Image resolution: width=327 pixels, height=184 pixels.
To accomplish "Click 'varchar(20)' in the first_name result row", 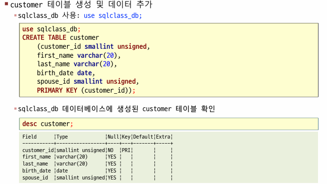I will coord(72,157).
